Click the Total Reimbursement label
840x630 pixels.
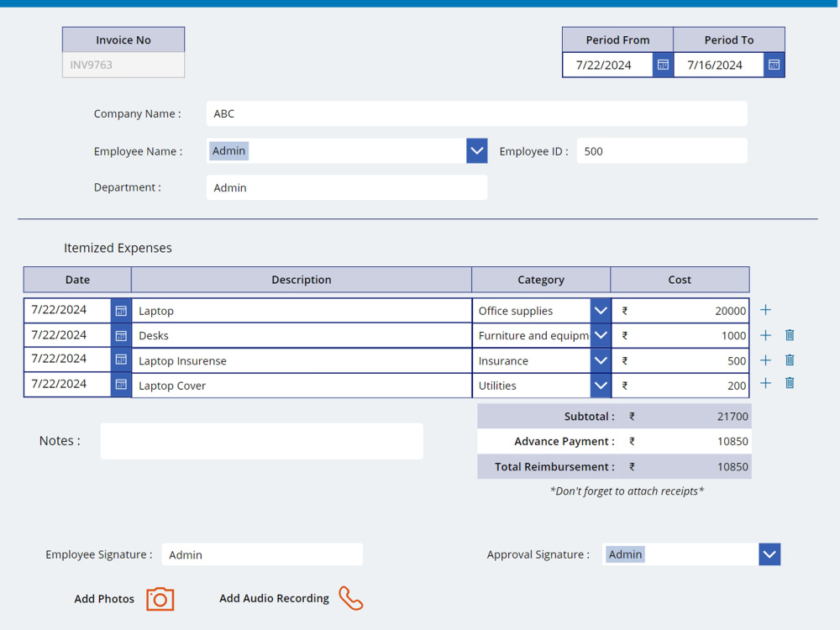tap(554, 466)
